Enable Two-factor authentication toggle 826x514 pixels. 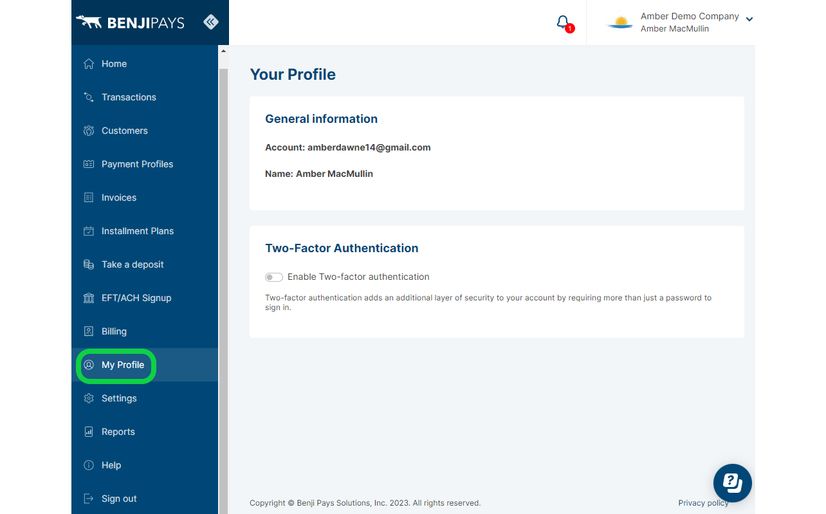274,277
